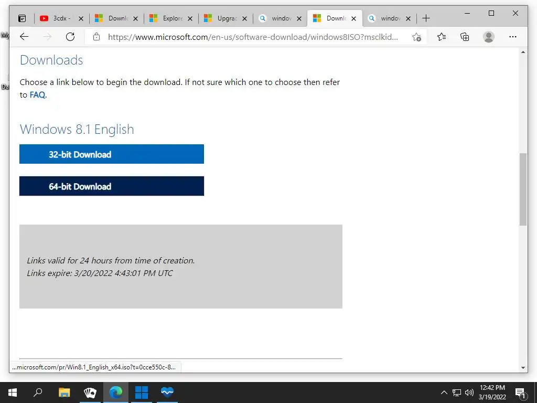Close the YouTube 3cdx tab
537x403 pixels.
[81, 18]
